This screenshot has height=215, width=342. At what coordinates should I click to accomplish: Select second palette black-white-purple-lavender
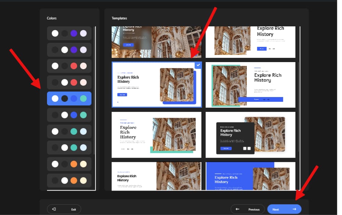click(69, 50)
